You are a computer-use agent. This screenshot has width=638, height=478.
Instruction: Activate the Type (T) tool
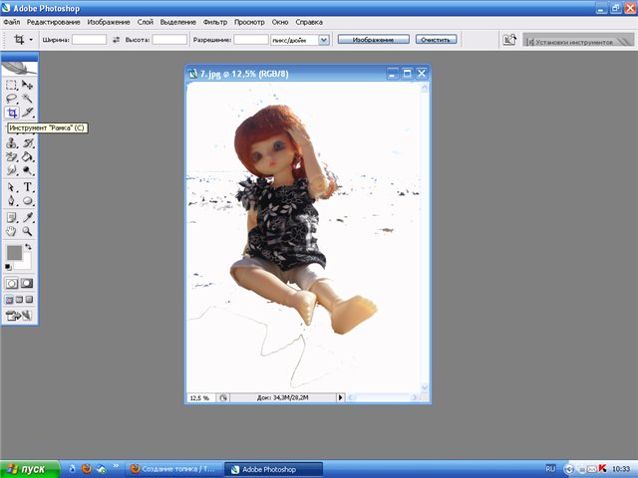click(x=28, y=187)
